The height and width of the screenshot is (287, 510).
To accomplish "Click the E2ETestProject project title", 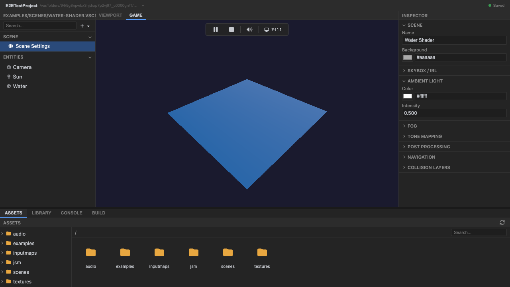I will [22, 6].
